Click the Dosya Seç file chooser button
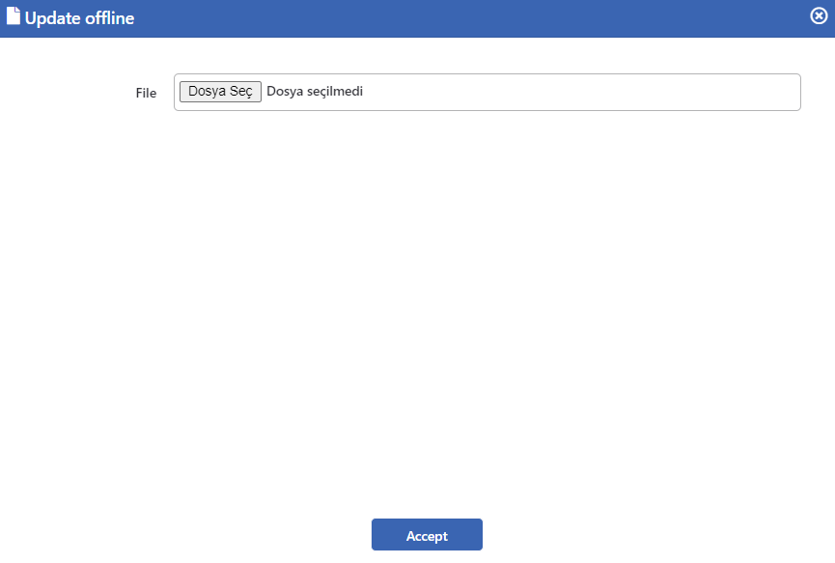Viewport: 835px width, 563px height. click(x=220, y=92)
